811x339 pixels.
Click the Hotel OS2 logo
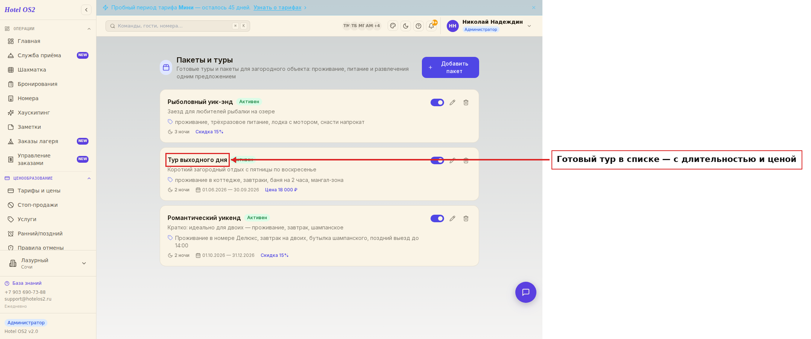click(20, 10)
